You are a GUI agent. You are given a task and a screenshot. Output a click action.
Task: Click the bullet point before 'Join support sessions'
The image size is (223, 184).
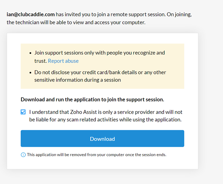tap(30, 53)
